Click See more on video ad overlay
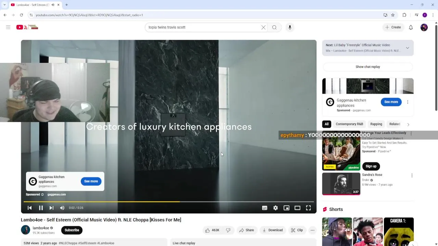Viewport: 438px width, 246px height. pos(91,181)
